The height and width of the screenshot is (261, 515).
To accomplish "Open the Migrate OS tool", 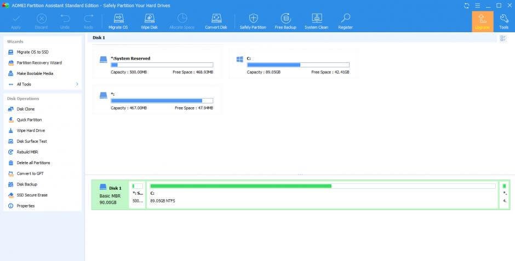I will point(118,22).
